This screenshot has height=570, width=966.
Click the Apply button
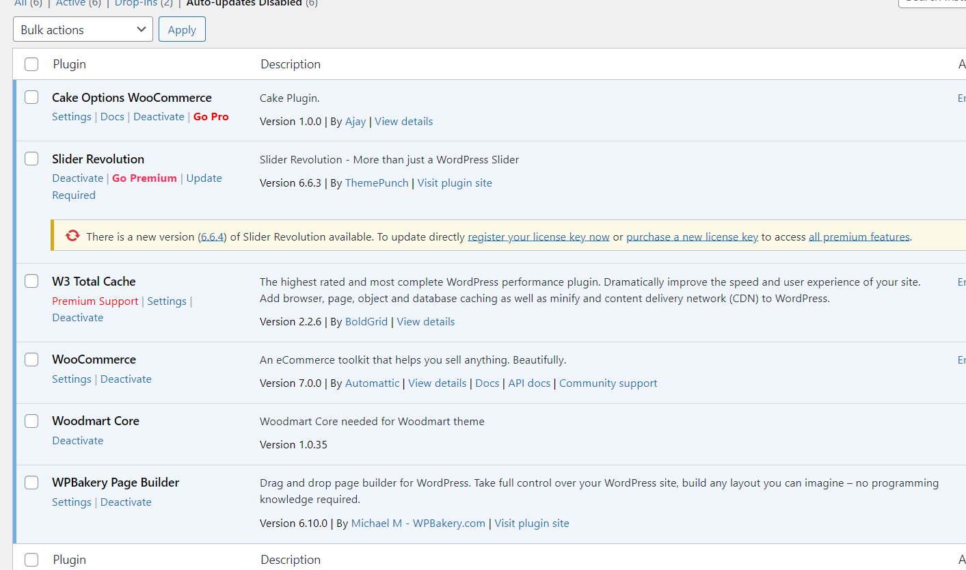click(x=182, y=29)
